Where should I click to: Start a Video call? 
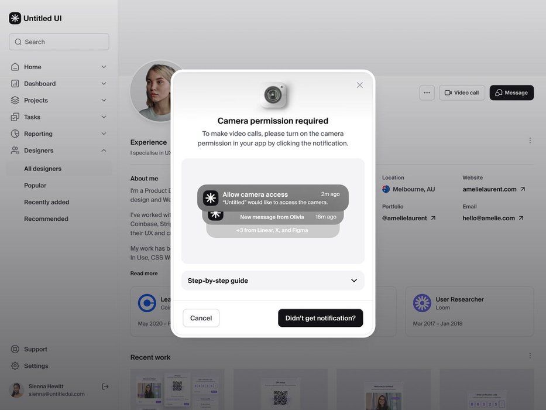tap(462, 93)
